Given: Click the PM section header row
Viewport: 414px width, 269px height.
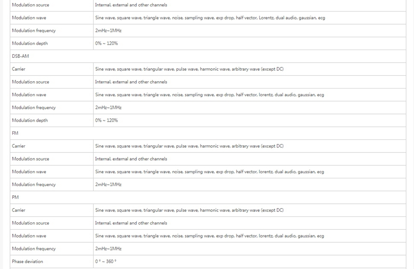Looking at the screenshot, I should click(16, 197).
